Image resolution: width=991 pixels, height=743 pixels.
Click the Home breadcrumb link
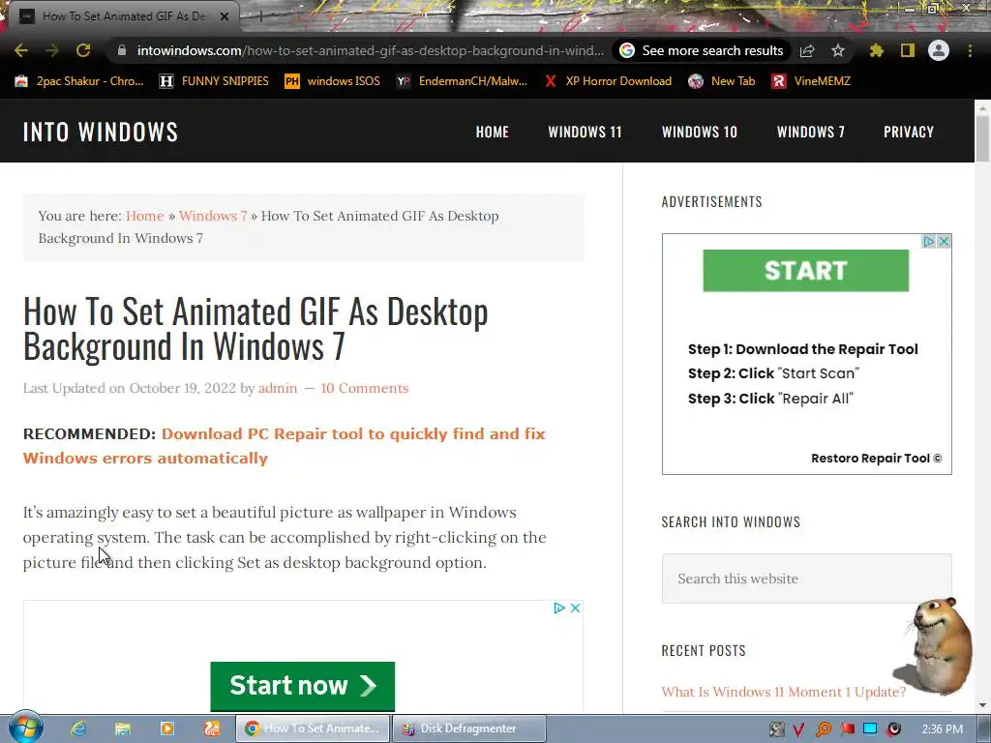click(x=145, y=216)
